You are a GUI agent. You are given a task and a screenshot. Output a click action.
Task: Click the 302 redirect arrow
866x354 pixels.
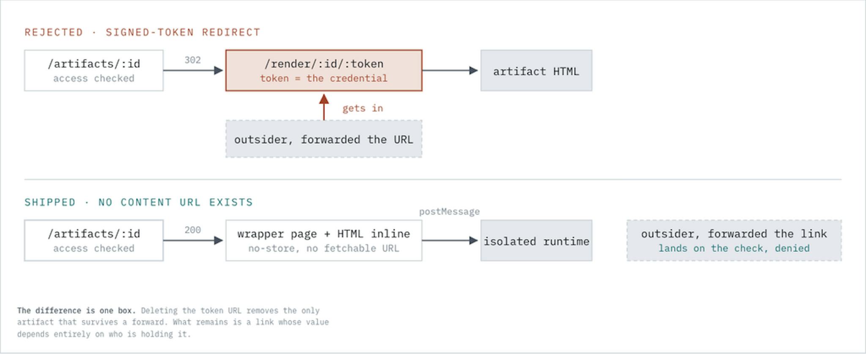pyautogui.click(x=193, y=71)
